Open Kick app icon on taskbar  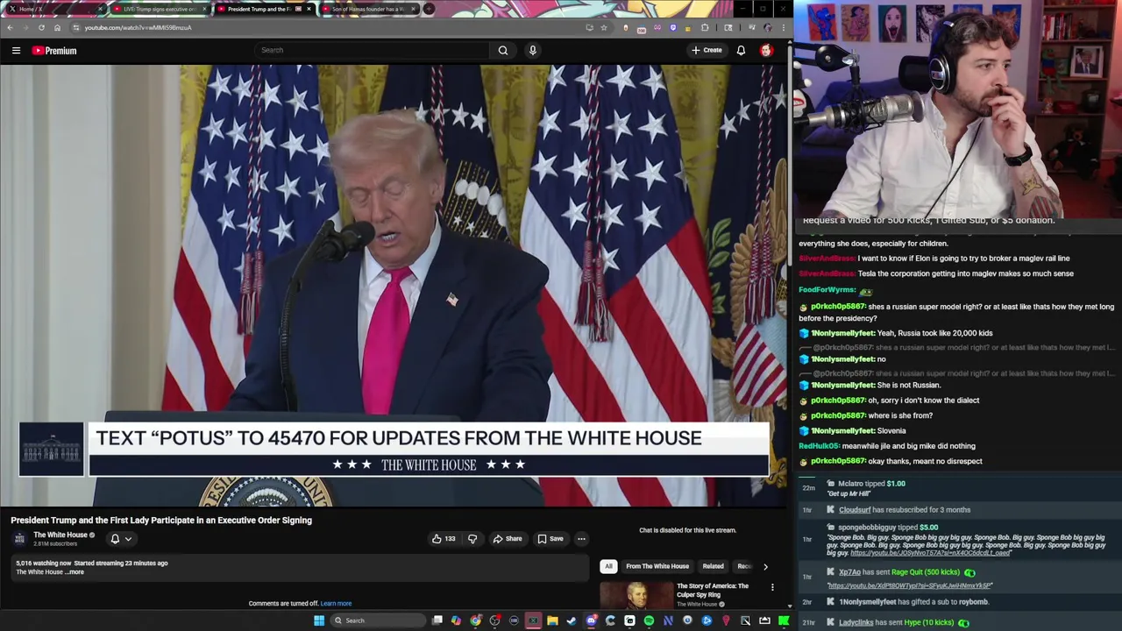783,620
